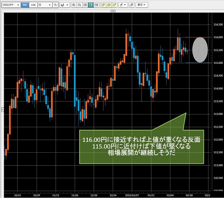Click the 10/15 date axis label
Image resolution: width=224 pixels, height=198 pixels.
17,195
